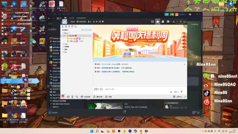Favorite the Oreo channel with star icon
The height and width of the screenshot is (134, 238).
pos(94,21)
